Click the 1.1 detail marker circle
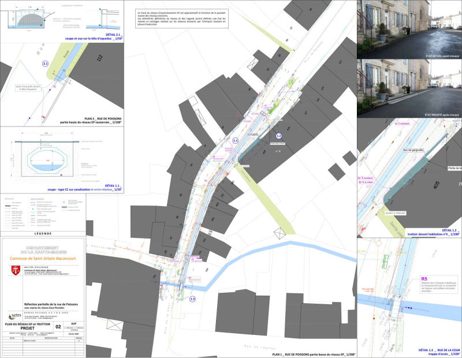 coord(235,140)
